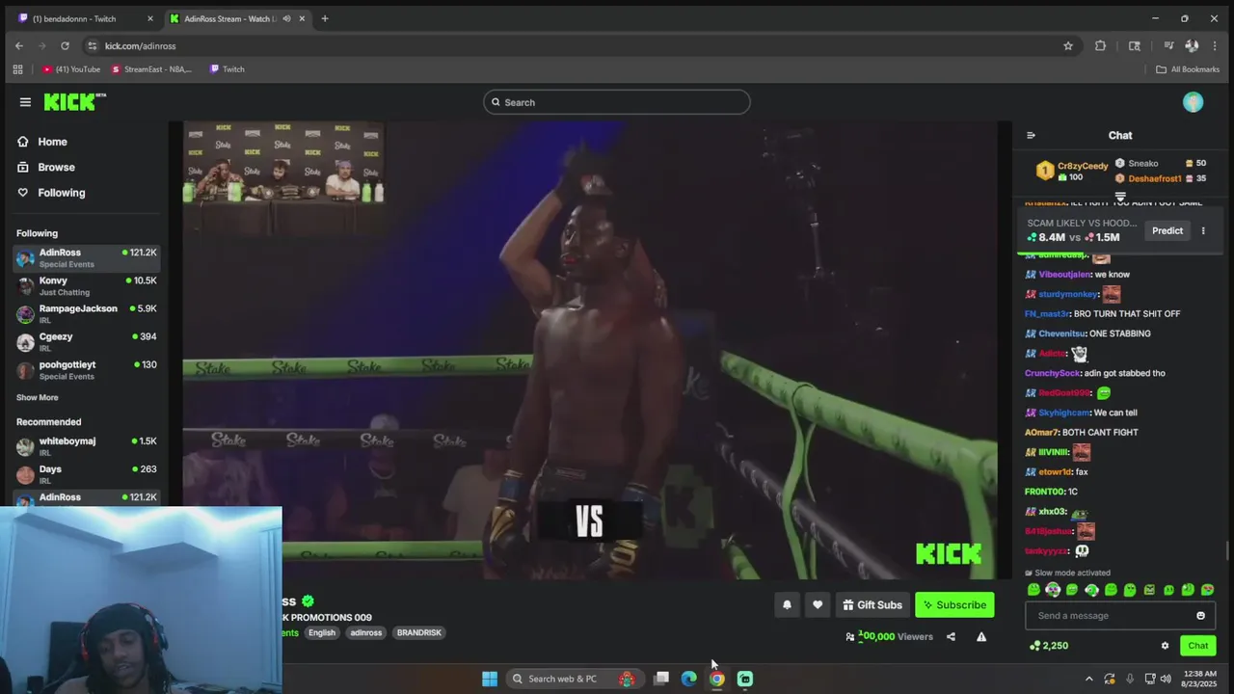1234x694 pixels.
Task: Click the English stream tag
Action: (x=322, y=633)
